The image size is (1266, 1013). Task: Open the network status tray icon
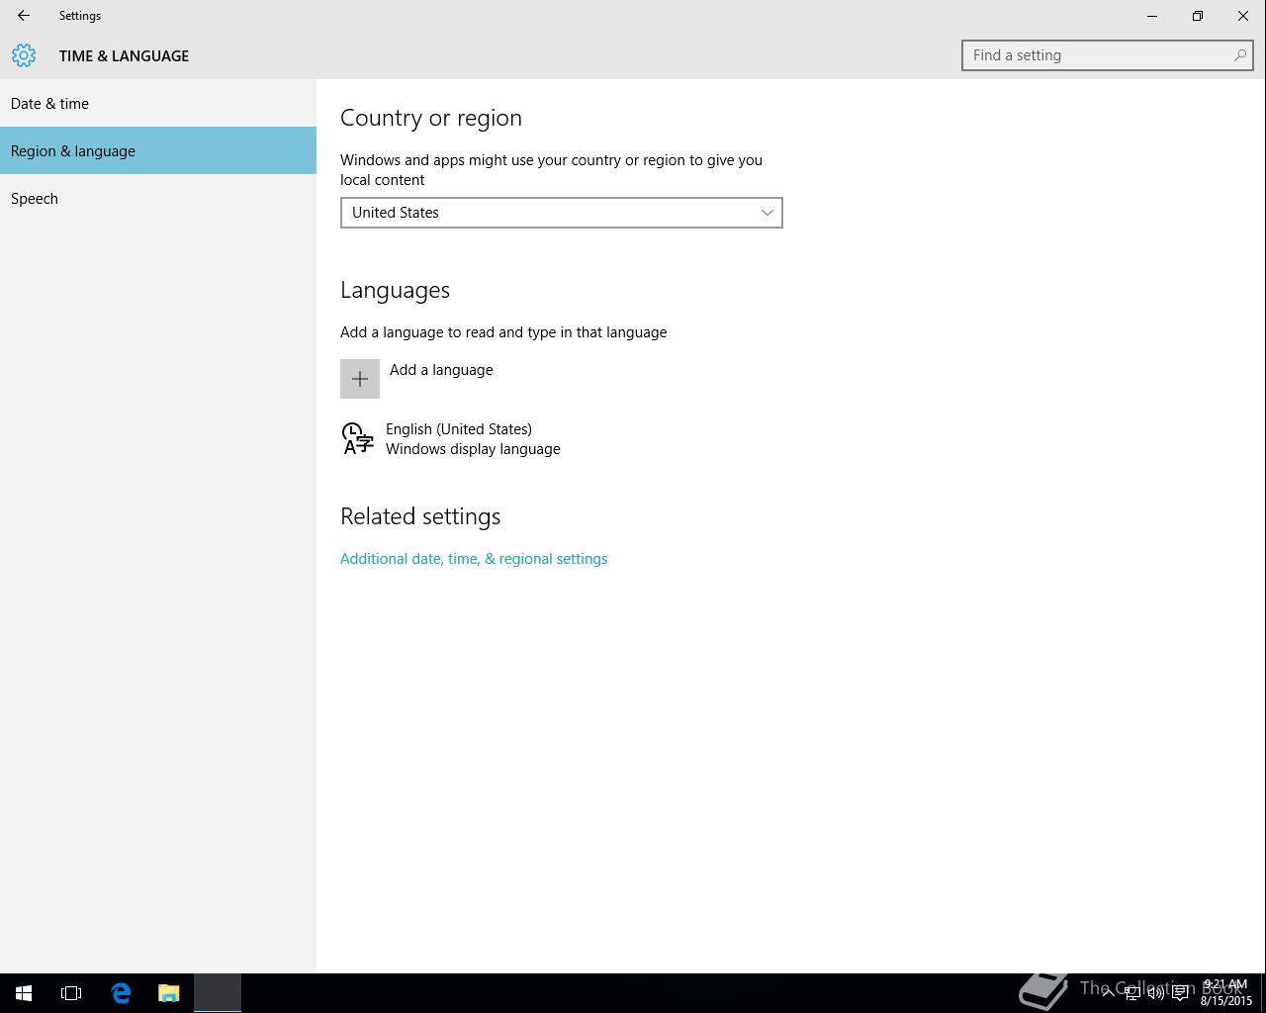pos(1132,993)
